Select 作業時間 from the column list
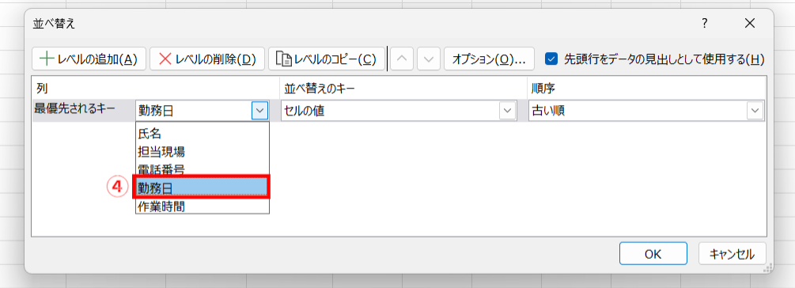The image size is (795, 288). click(202, 206)
